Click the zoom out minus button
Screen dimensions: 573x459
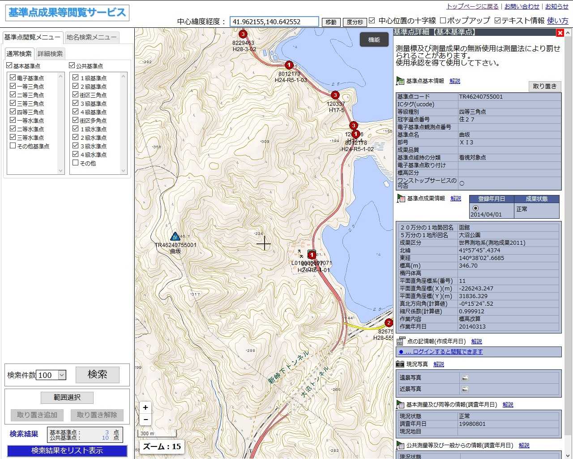coord(145,420)
